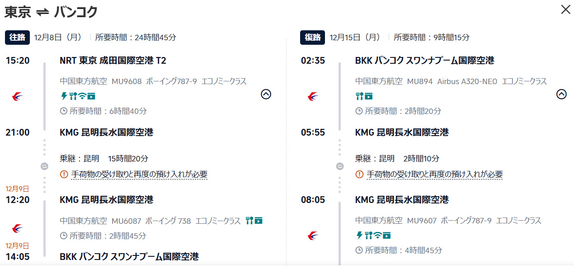This screenshot has height=269, width=574.
Task: Close the flight details dialog
Action: (565, 9)
